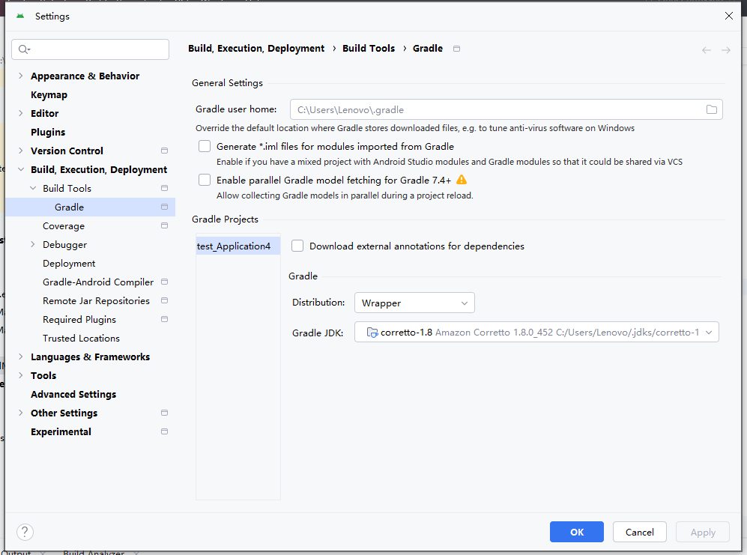
Task: Select Keymap in the settings tree
Action: click(49, 95)
